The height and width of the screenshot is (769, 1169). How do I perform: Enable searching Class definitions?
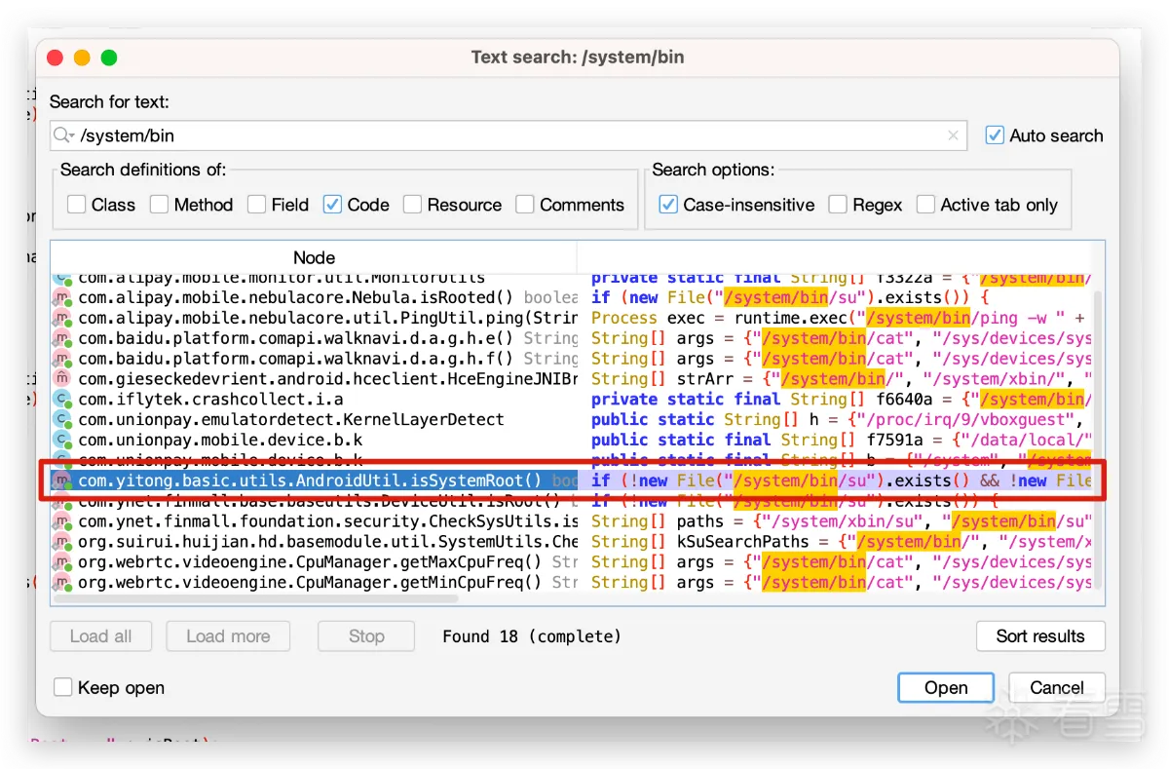coord(77,205)
